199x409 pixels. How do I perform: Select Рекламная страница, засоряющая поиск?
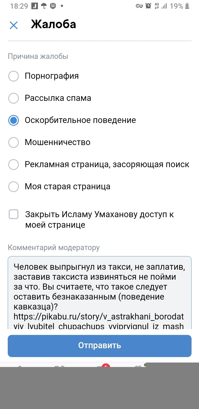click(14, 164)
